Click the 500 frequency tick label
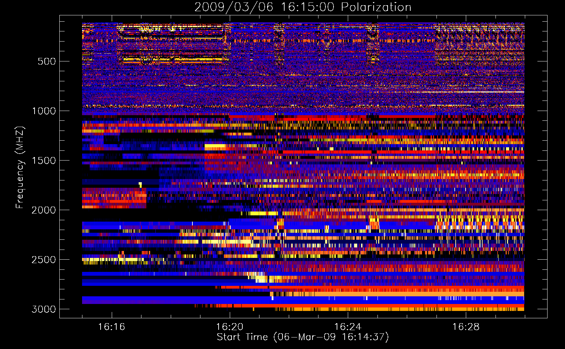This screenshot has width=565, height=349. 46,61
